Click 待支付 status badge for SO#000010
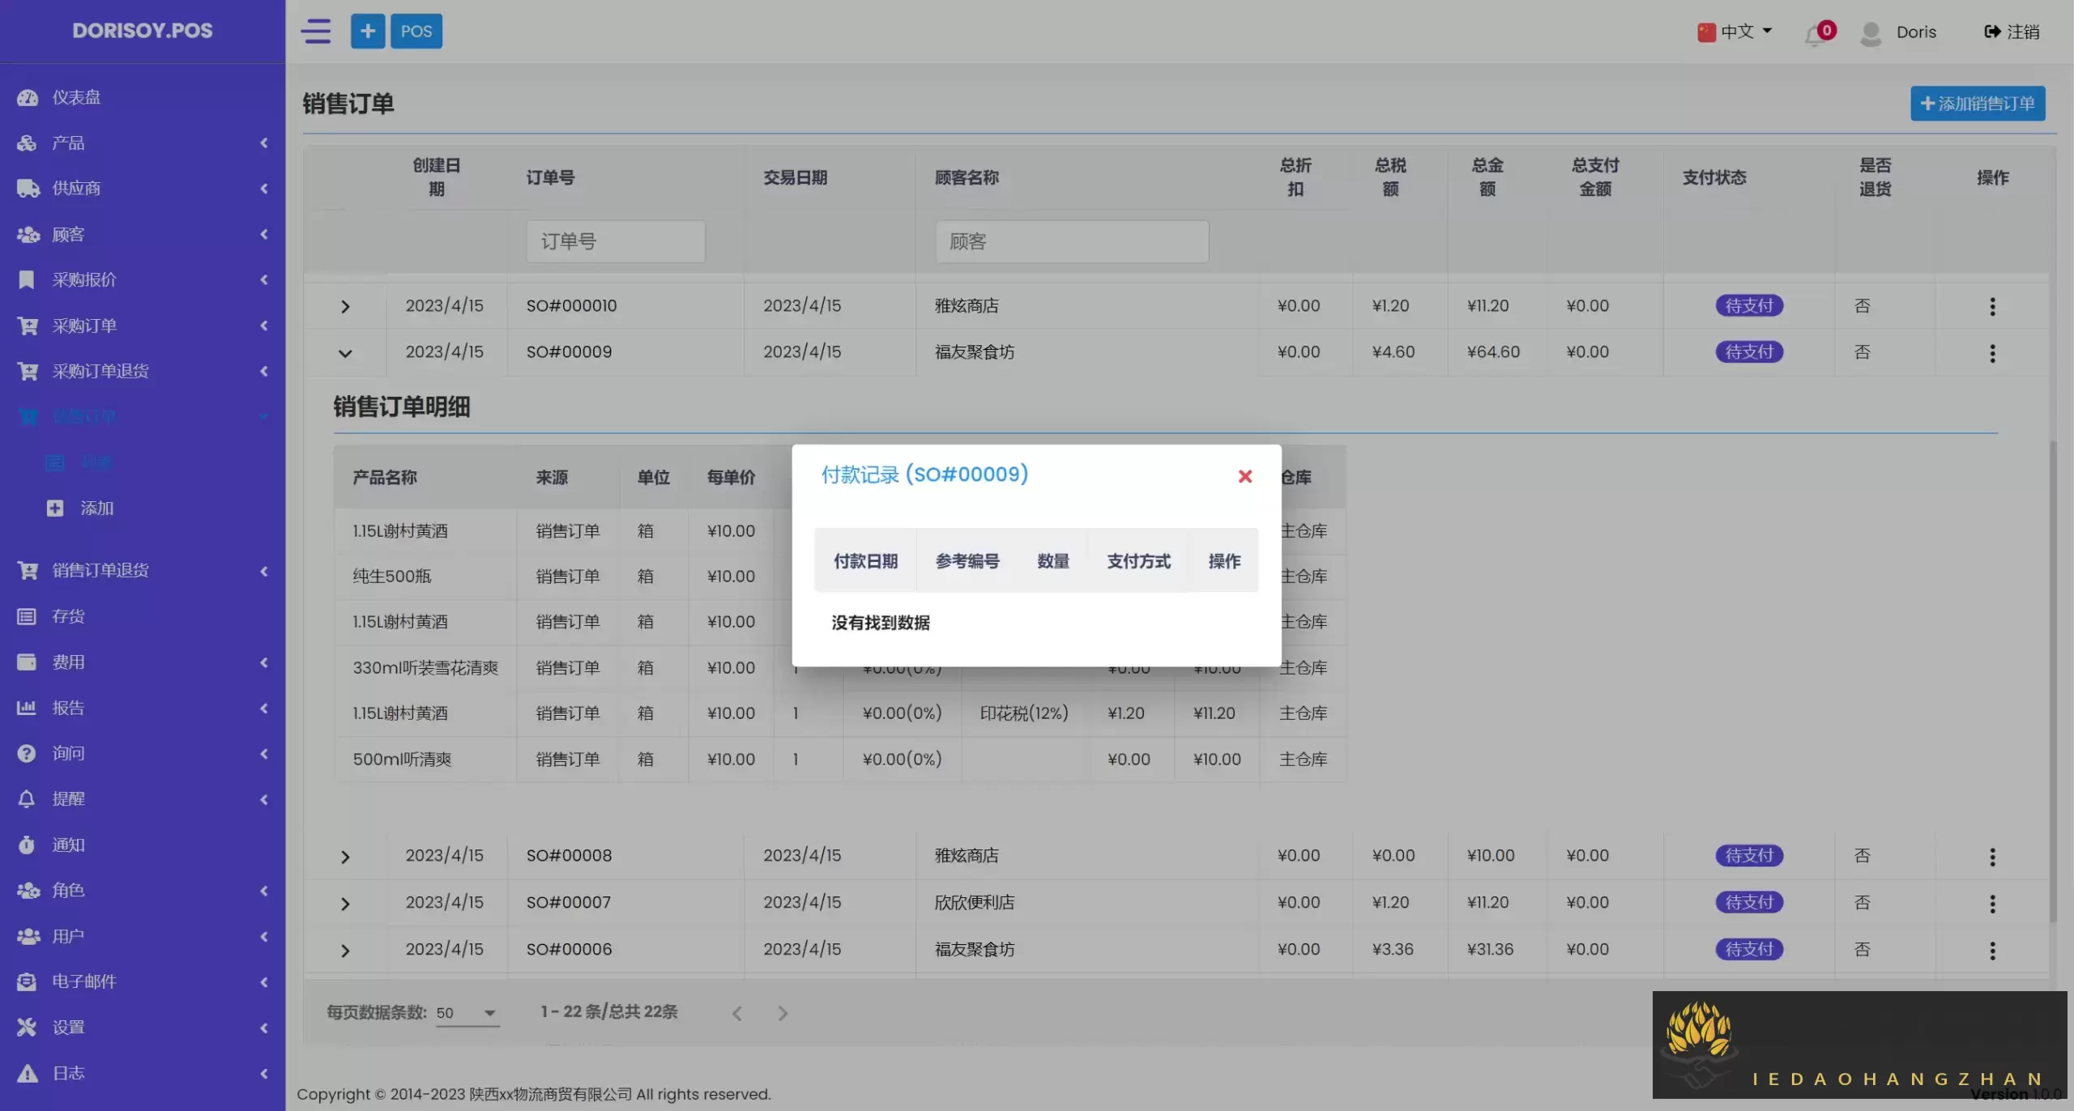This screenshot has width=2074, height=1111. click(x=1749, y=305)
